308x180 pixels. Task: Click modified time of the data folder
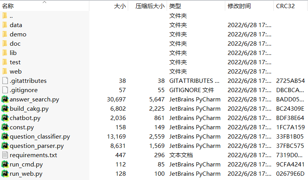(x=249, y=25)
